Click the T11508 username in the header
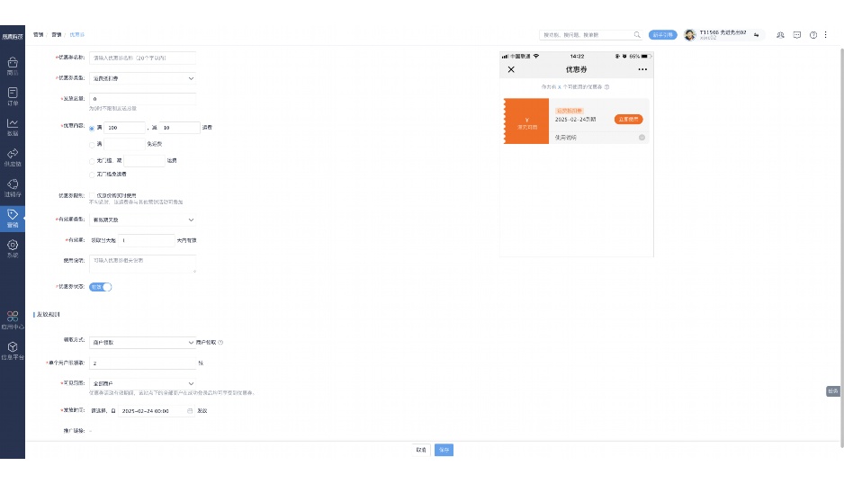This screenshot has height=484, width=844. 723,33
